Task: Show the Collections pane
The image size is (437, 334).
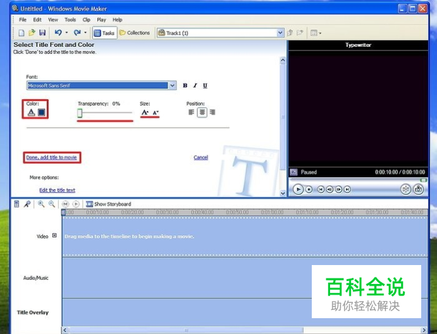Action: coord(135,33)
